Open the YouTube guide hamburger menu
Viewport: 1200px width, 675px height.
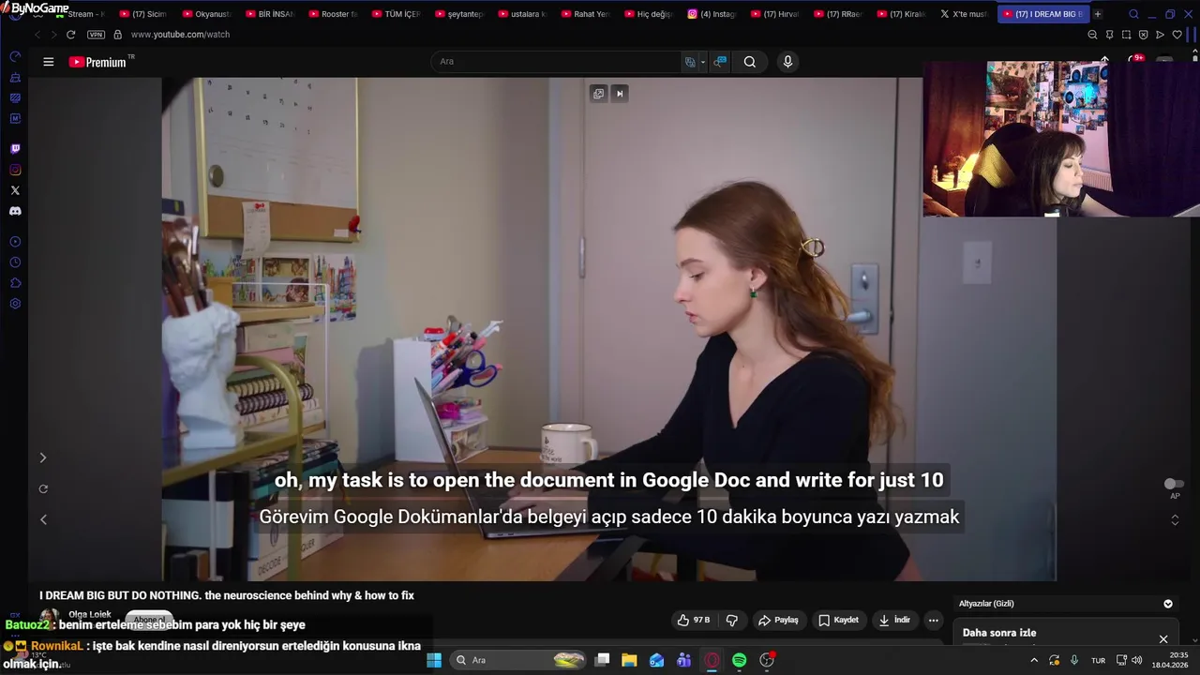coord(49,62)
